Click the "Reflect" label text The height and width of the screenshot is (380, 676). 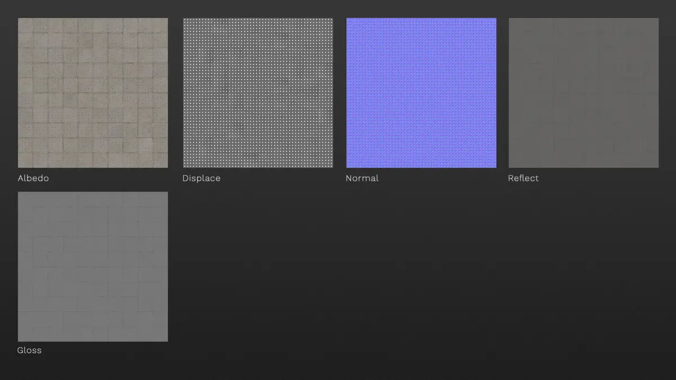(523, 178)
